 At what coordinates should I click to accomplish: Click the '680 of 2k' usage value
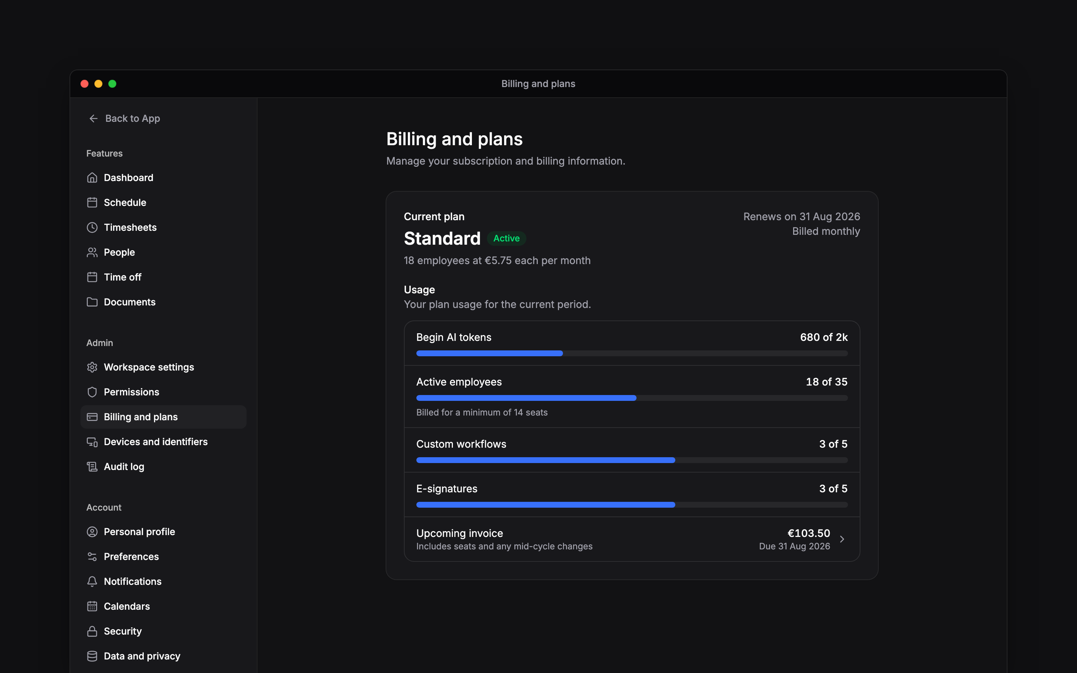824,337
